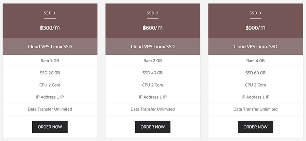Click the Ram 2 GB row
The height and width of the screenshot is (141, 306).
(x=153, y=61)
